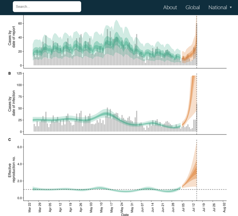Click the 60 tick on the report chart
This screenshot has width=238, height=216.
(x=20, y=23)
